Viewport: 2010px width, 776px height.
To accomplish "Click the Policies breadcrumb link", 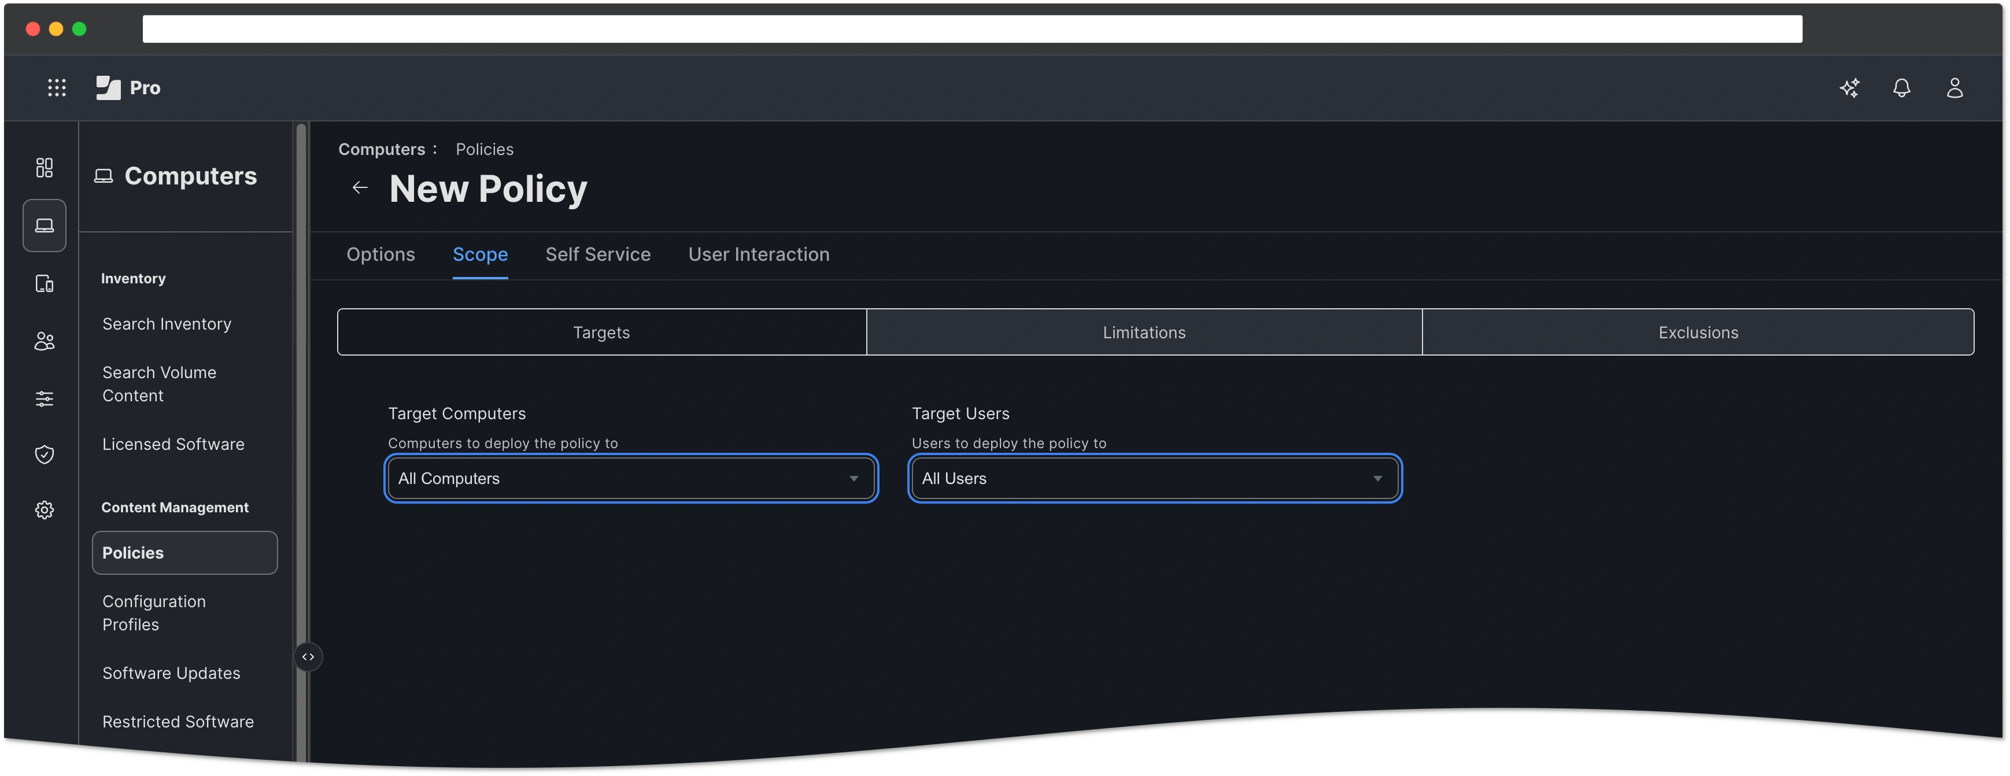I will tap(485, 149).
